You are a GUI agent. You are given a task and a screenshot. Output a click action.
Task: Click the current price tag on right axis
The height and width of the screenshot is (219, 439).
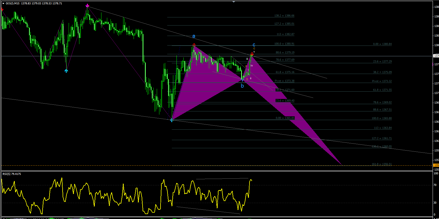pyautogui.click(x=436, y=56)
